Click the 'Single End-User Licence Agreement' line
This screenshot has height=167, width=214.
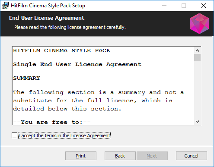click(77, 64)
